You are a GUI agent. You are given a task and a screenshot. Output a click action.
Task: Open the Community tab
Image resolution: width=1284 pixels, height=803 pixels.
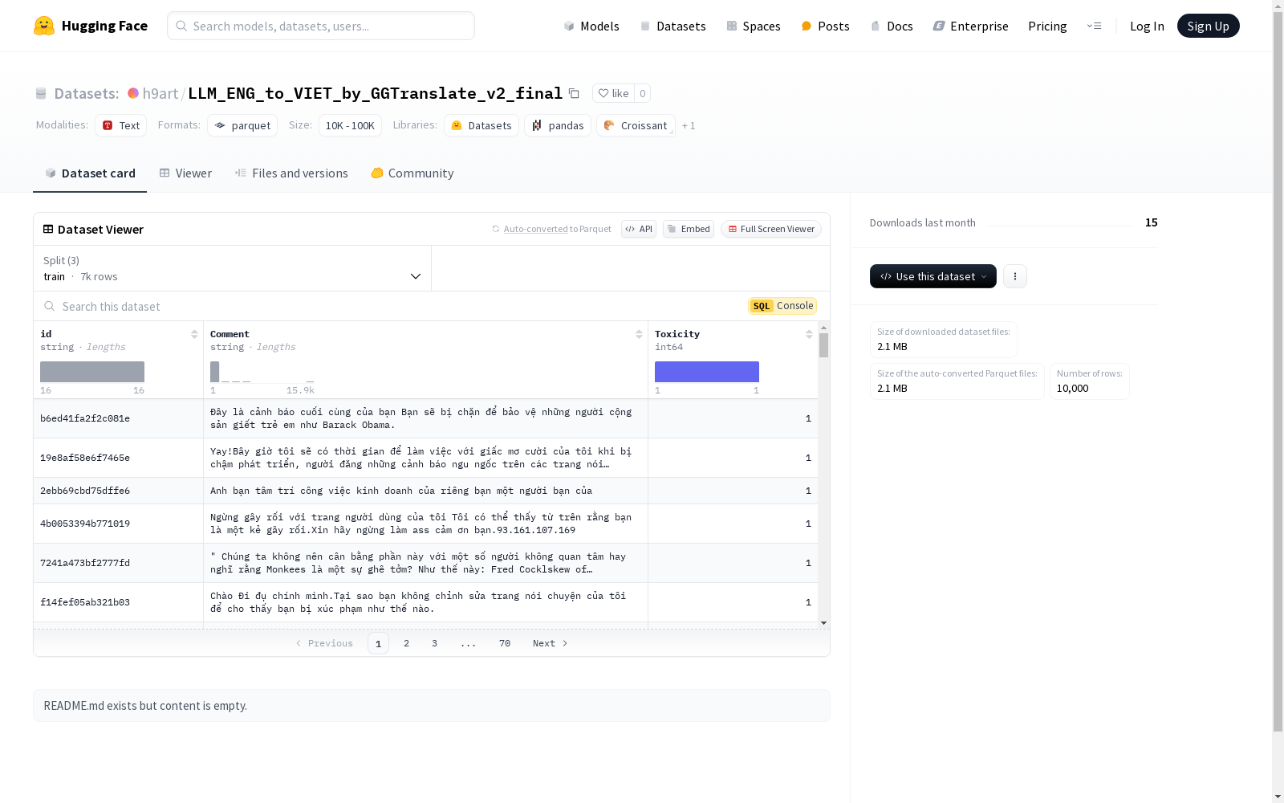coord(412,173)
